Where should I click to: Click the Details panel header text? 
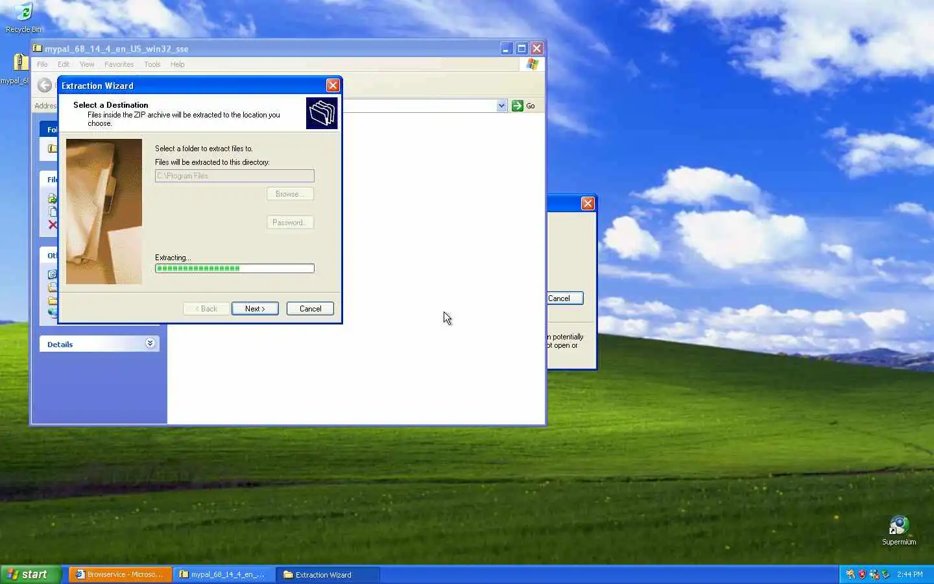(x=60, y=345)
